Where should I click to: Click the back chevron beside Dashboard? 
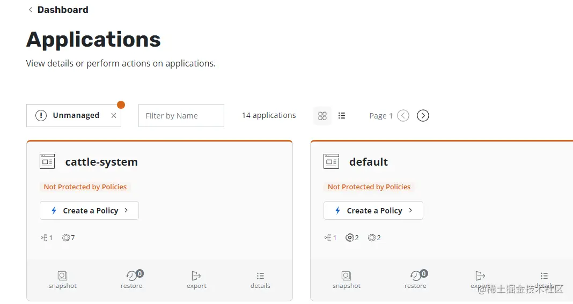point(31,10)
